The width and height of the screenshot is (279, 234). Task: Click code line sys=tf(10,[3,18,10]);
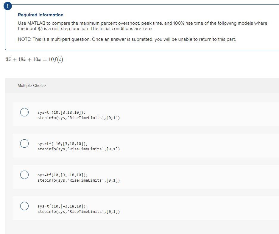(61, 113)
